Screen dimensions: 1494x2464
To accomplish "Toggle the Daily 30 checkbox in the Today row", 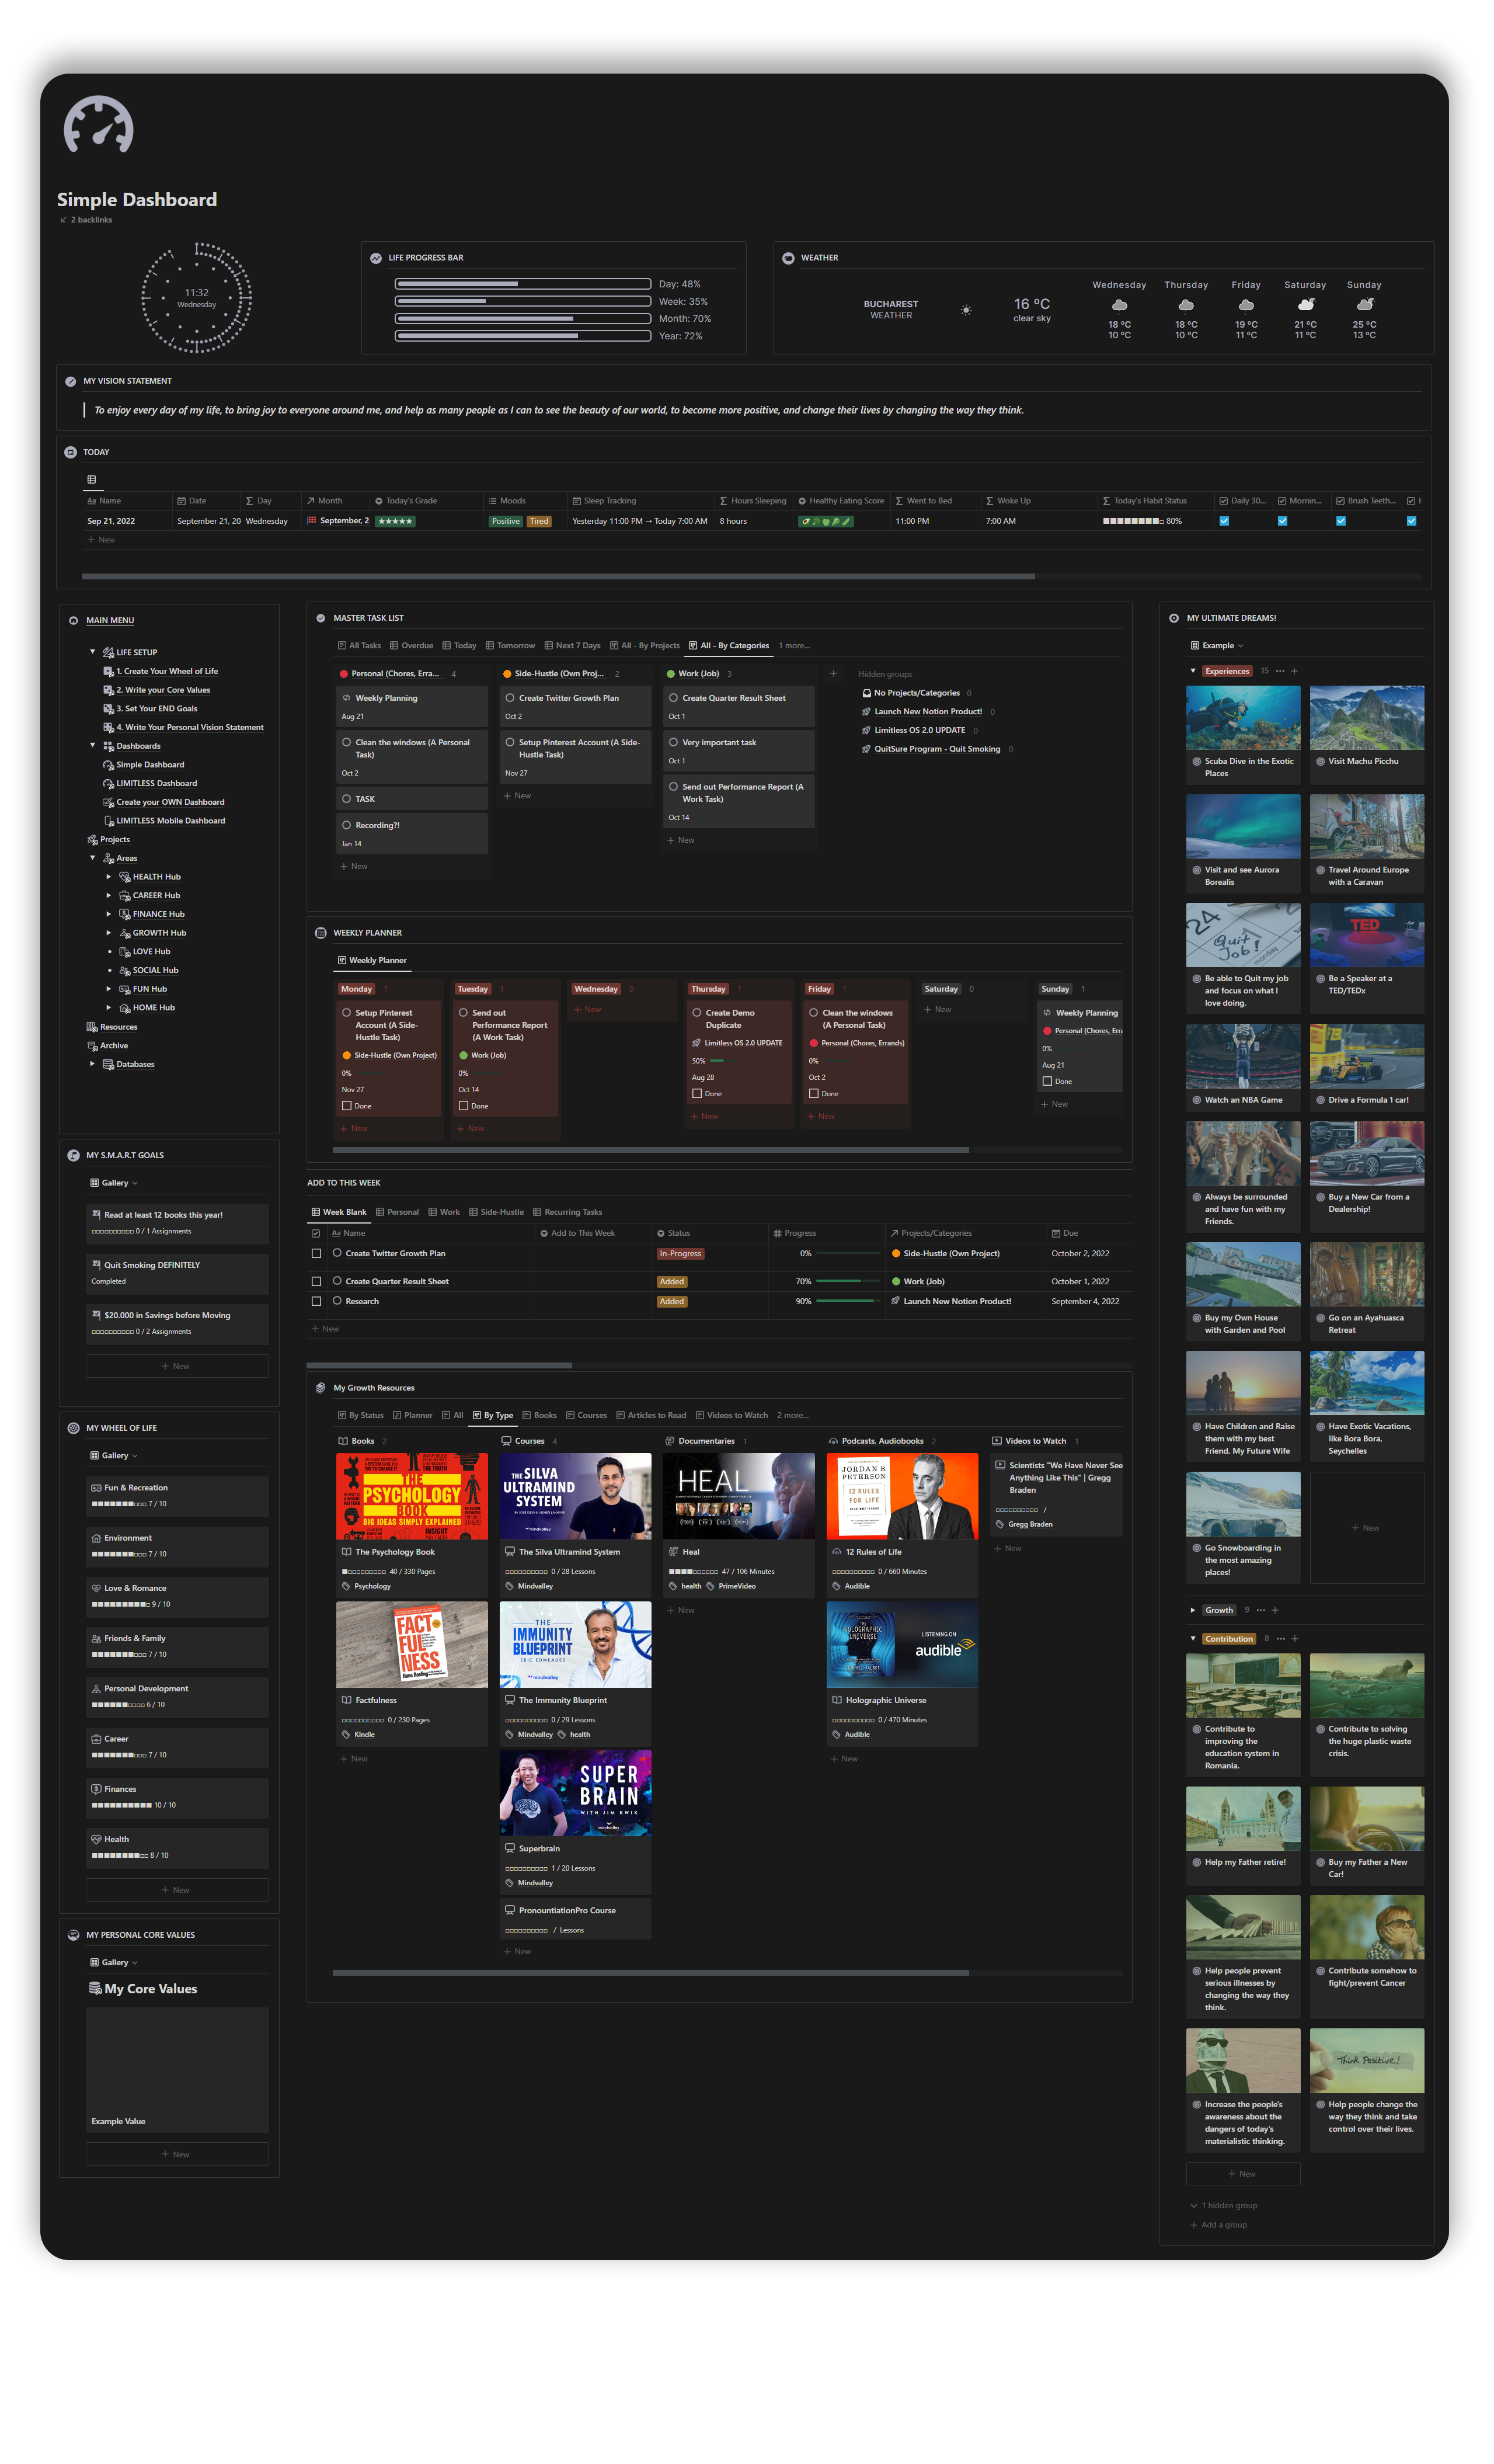I will click(1224, 521).
